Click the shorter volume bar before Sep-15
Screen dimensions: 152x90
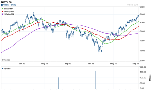58,83
